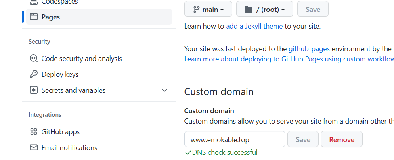Image resolution: width=394 pixels, height=160 pixels.
Task: Open Learn more about deploying link
Action: click(x=289, y=59)
